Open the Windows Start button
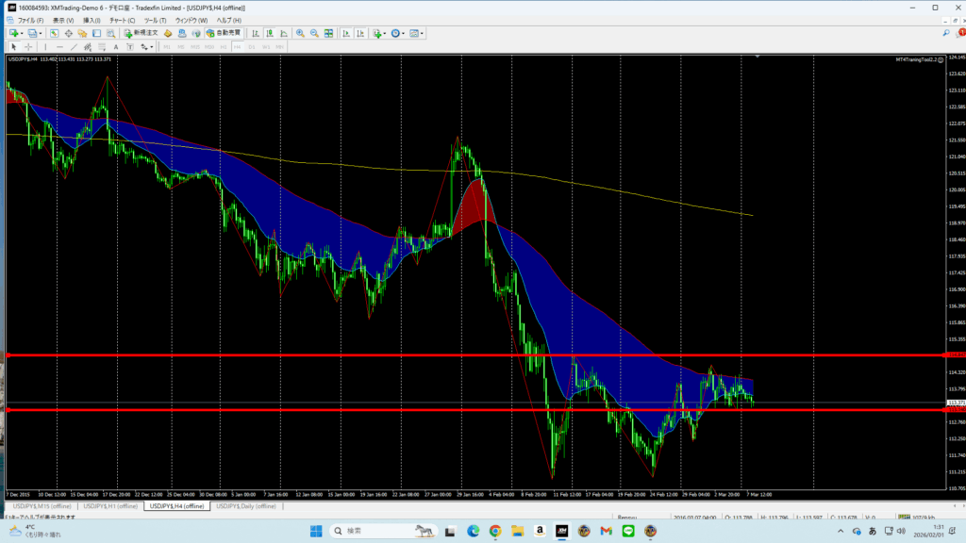Screen dimensions: 966x543 coord(316,531)
